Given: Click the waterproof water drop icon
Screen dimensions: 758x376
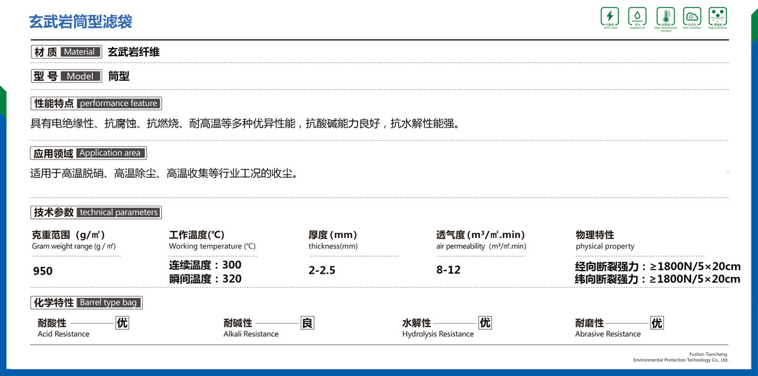Looking at the screenshot, I should (x=637, y=16).
